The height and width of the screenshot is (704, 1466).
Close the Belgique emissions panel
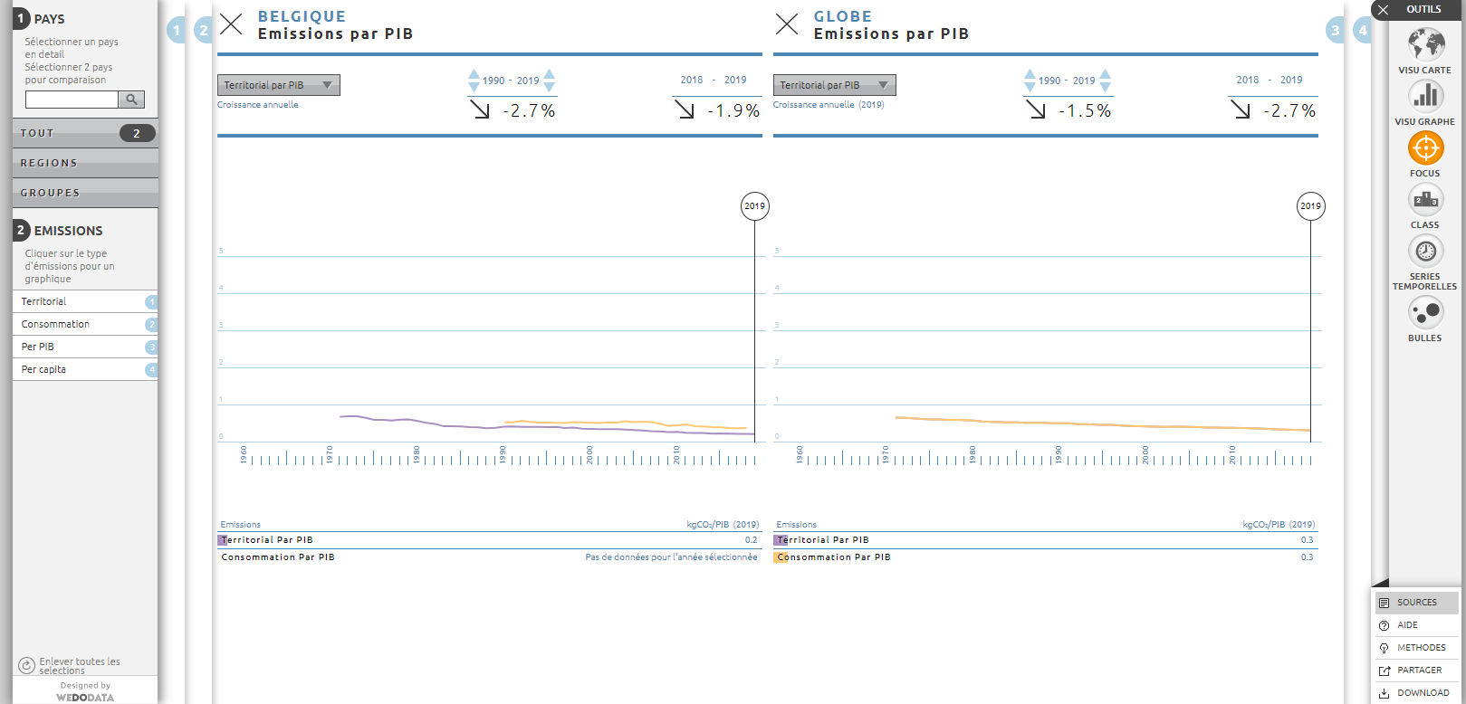pos(232,24)
